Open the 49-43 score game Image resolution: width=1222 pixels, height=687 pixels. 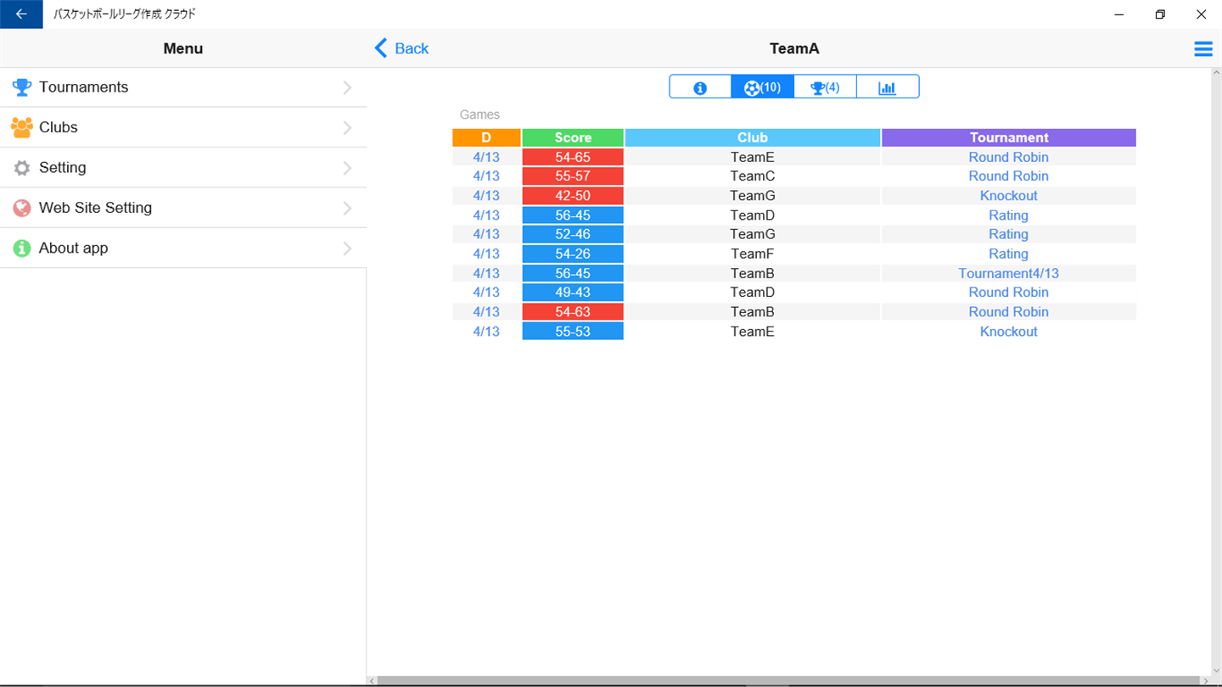573,293
